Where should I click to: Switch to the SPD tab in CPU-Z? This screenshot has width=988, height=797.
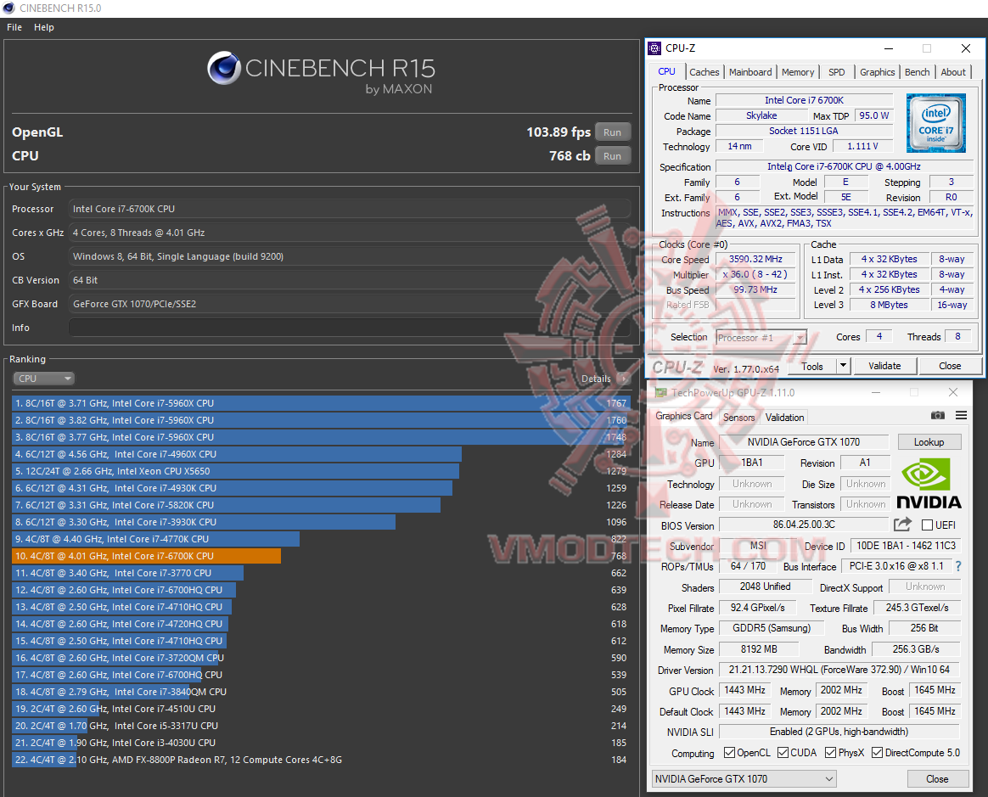click(x=837, y=72)
